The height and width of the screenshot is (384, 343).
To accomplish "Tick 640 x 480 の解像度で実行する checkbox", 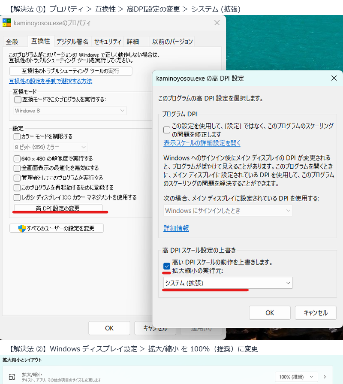I will click(17, 159).
